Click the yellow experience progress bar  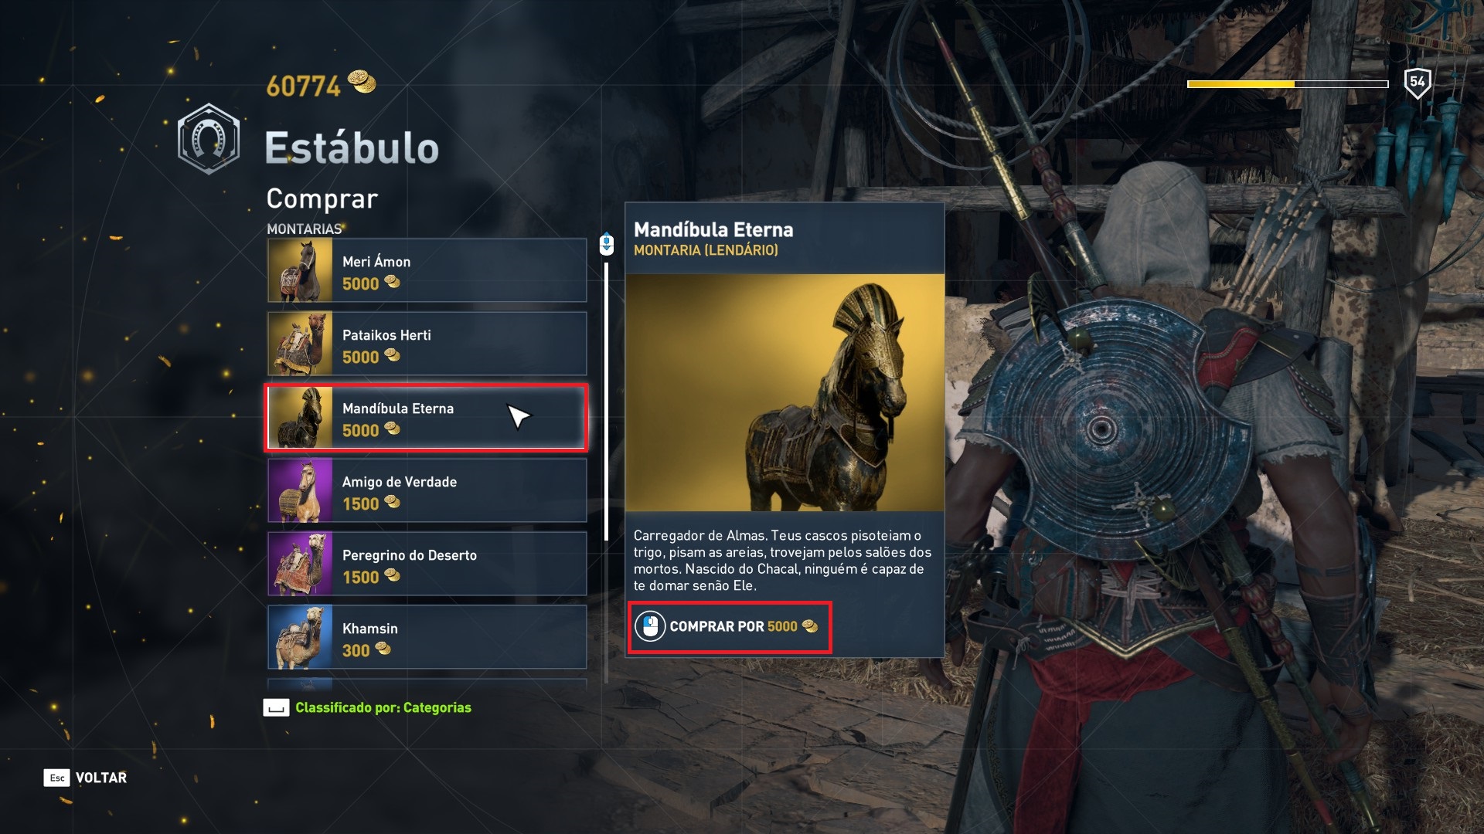point(1288,84)
